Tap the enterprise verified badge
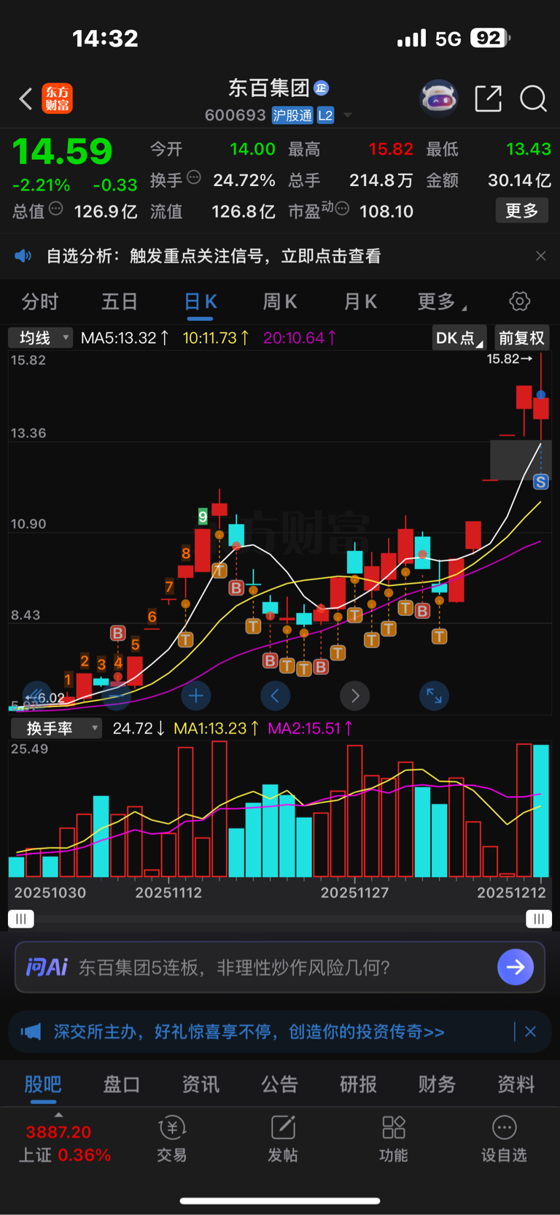 click(321, 88)
